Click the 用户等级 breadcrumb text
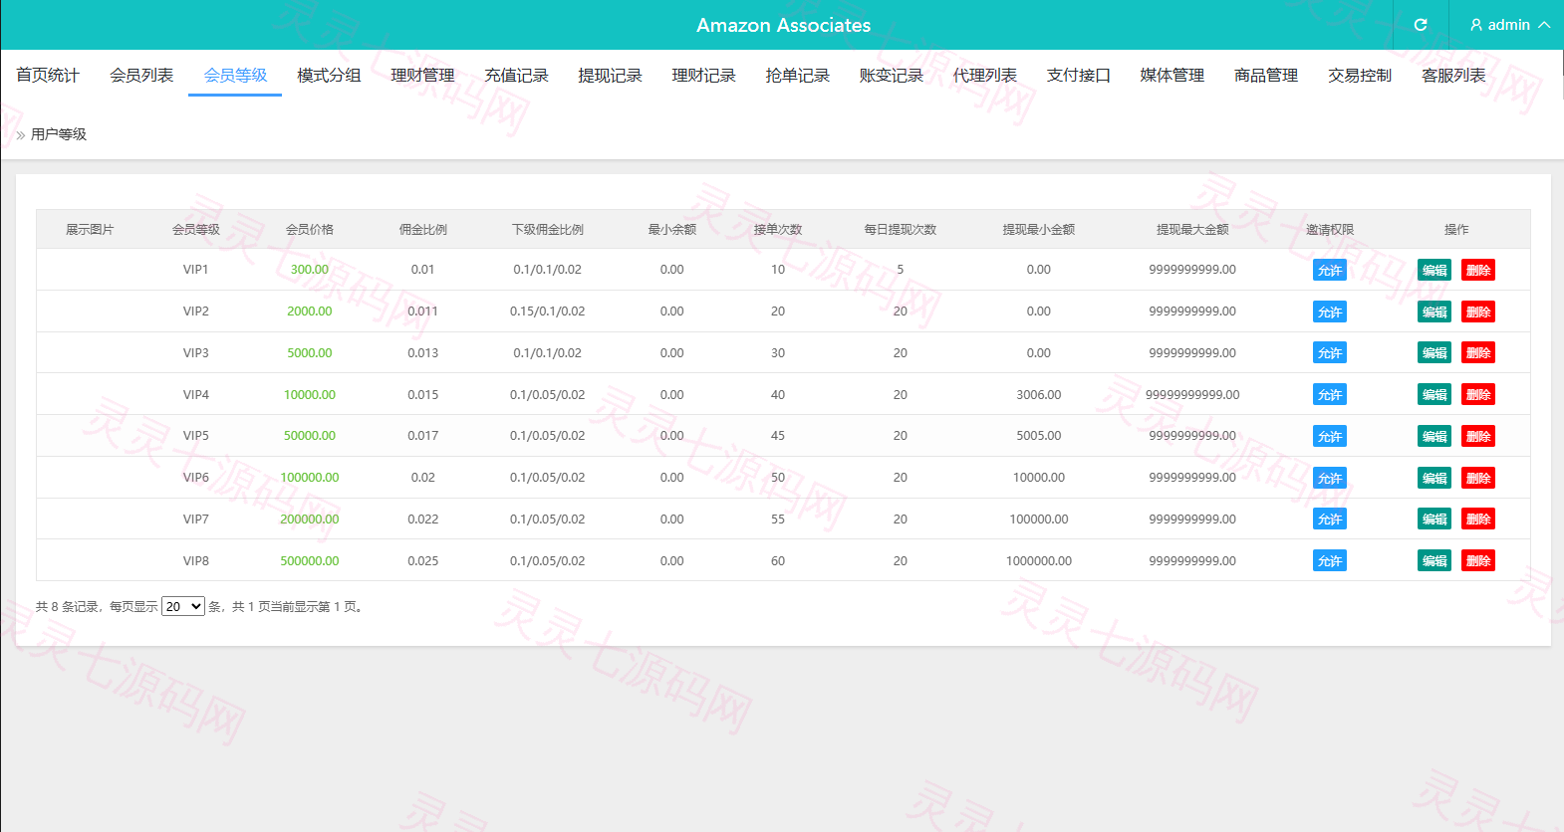 coord(59,134)
